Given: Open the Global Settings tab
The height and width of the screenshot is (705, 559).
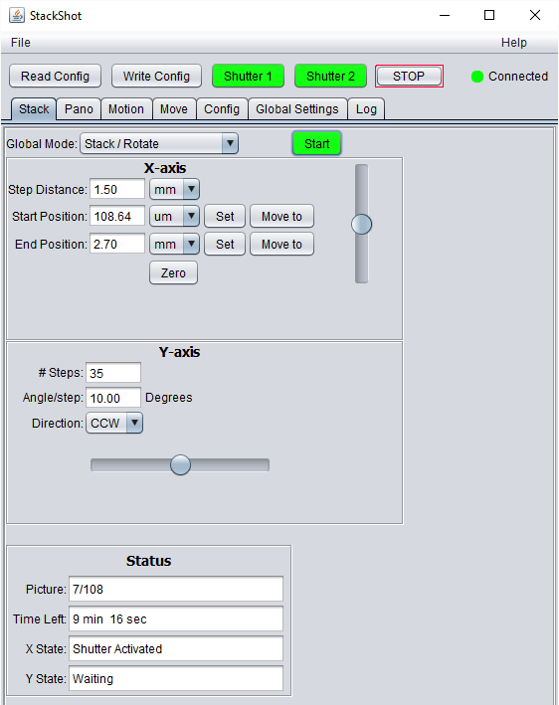Looking at the screenshot, I should (x=297, y=109).
